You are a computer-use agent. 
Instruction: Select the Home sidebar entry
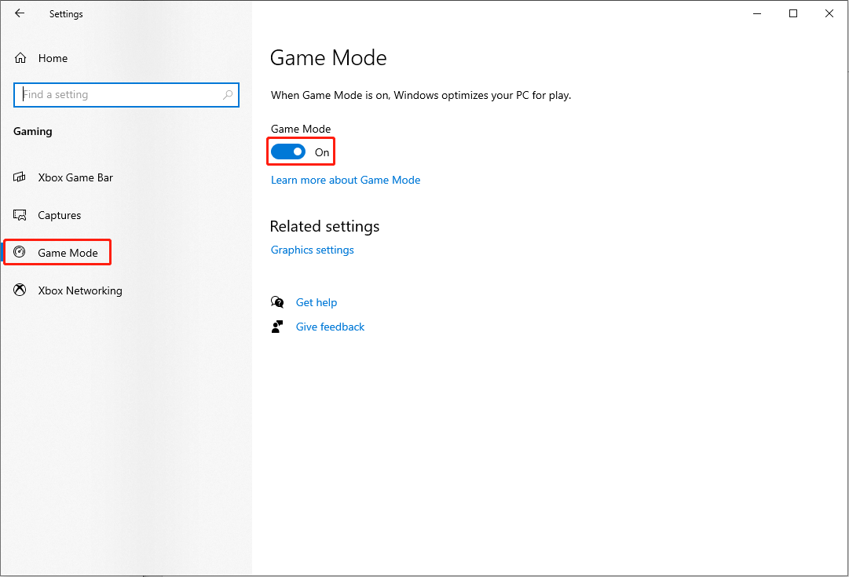pyautogui.click(x=53, y=57)
